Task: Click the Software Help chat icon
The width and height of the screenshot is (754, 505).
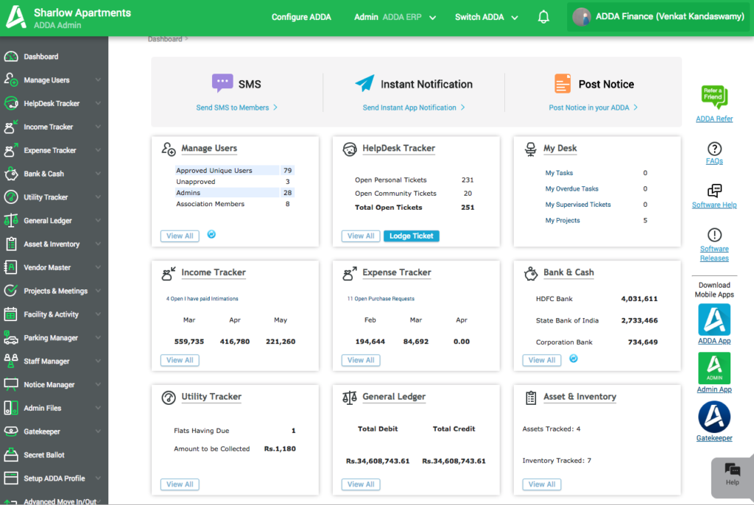Action: (x=714, y=191)
